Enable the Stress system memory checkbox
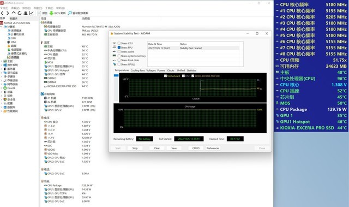349x207 pixels. [119, 56]
